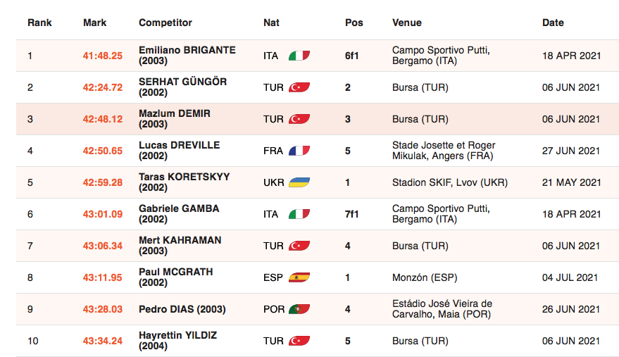The image size is (619, 357).
Task: Click the Competitor column header
Action: point(165,23)
